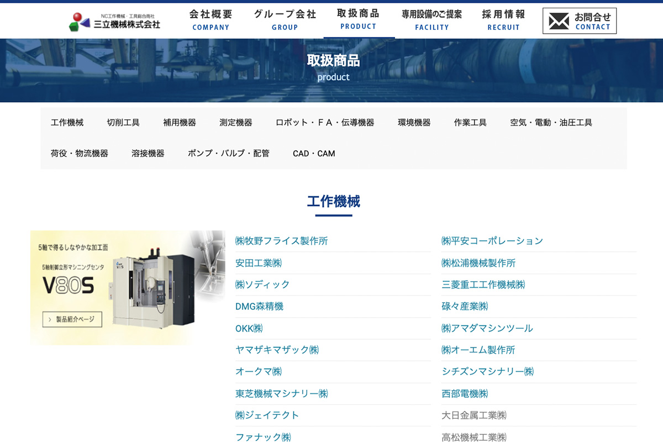This screenshot has width=663, height=442.
Task: Click the 製品紹介ページ button on banner
Action: click(72, 319)
